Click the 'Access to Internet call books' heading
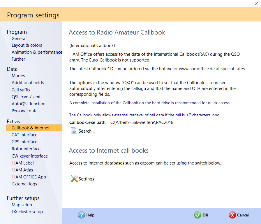The height and width of the screenshot is (224, 261). point(109,151)
